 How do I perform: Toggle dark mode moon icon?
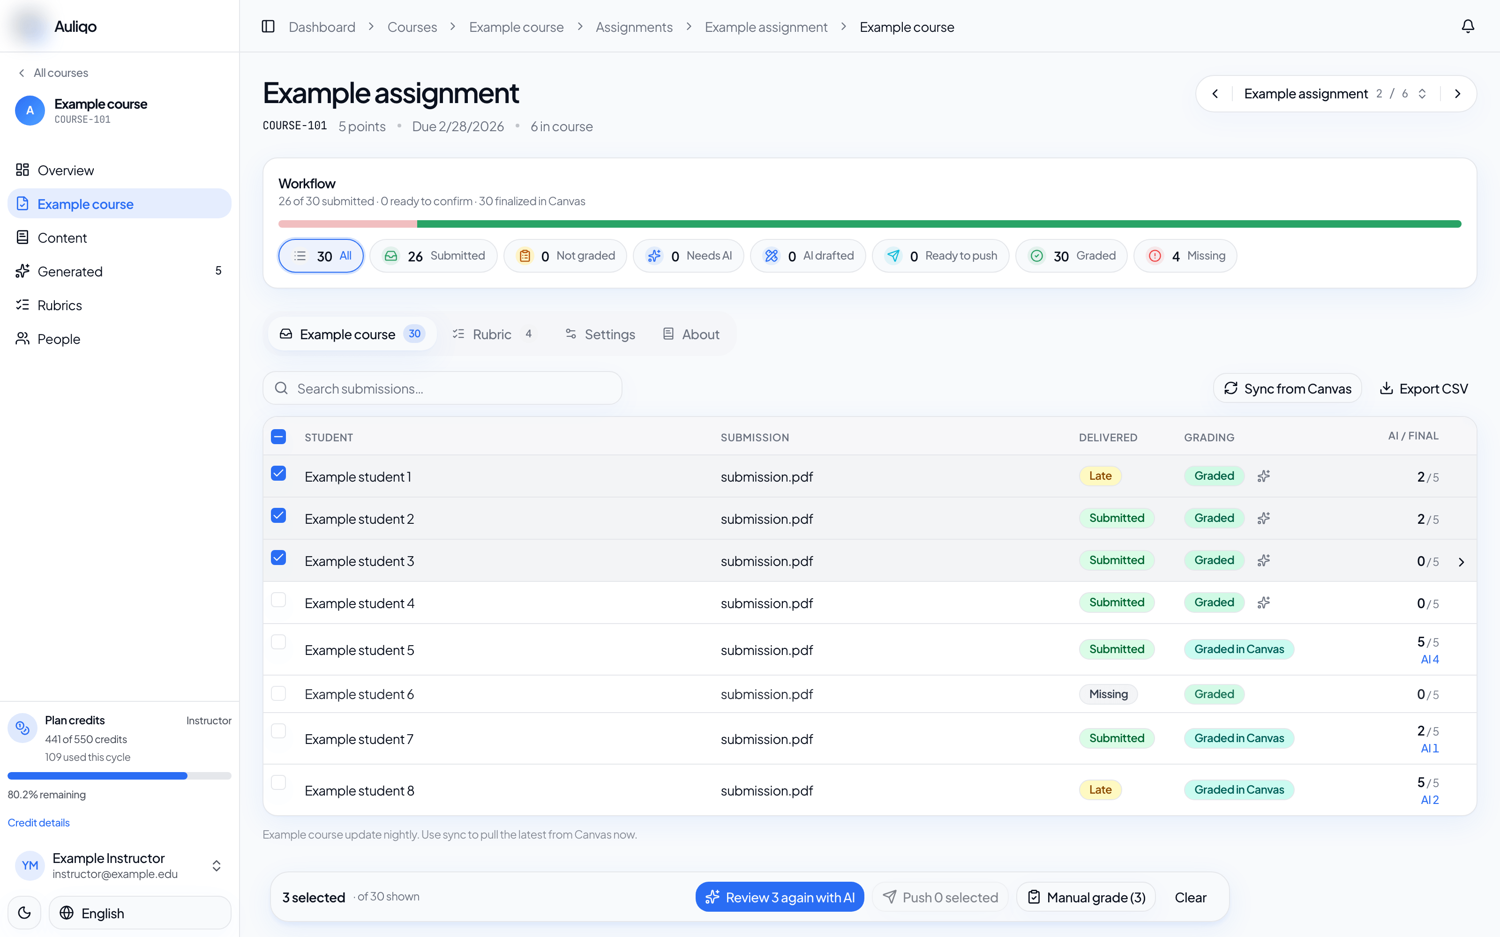pyautogui.click(x=24, y=913)
